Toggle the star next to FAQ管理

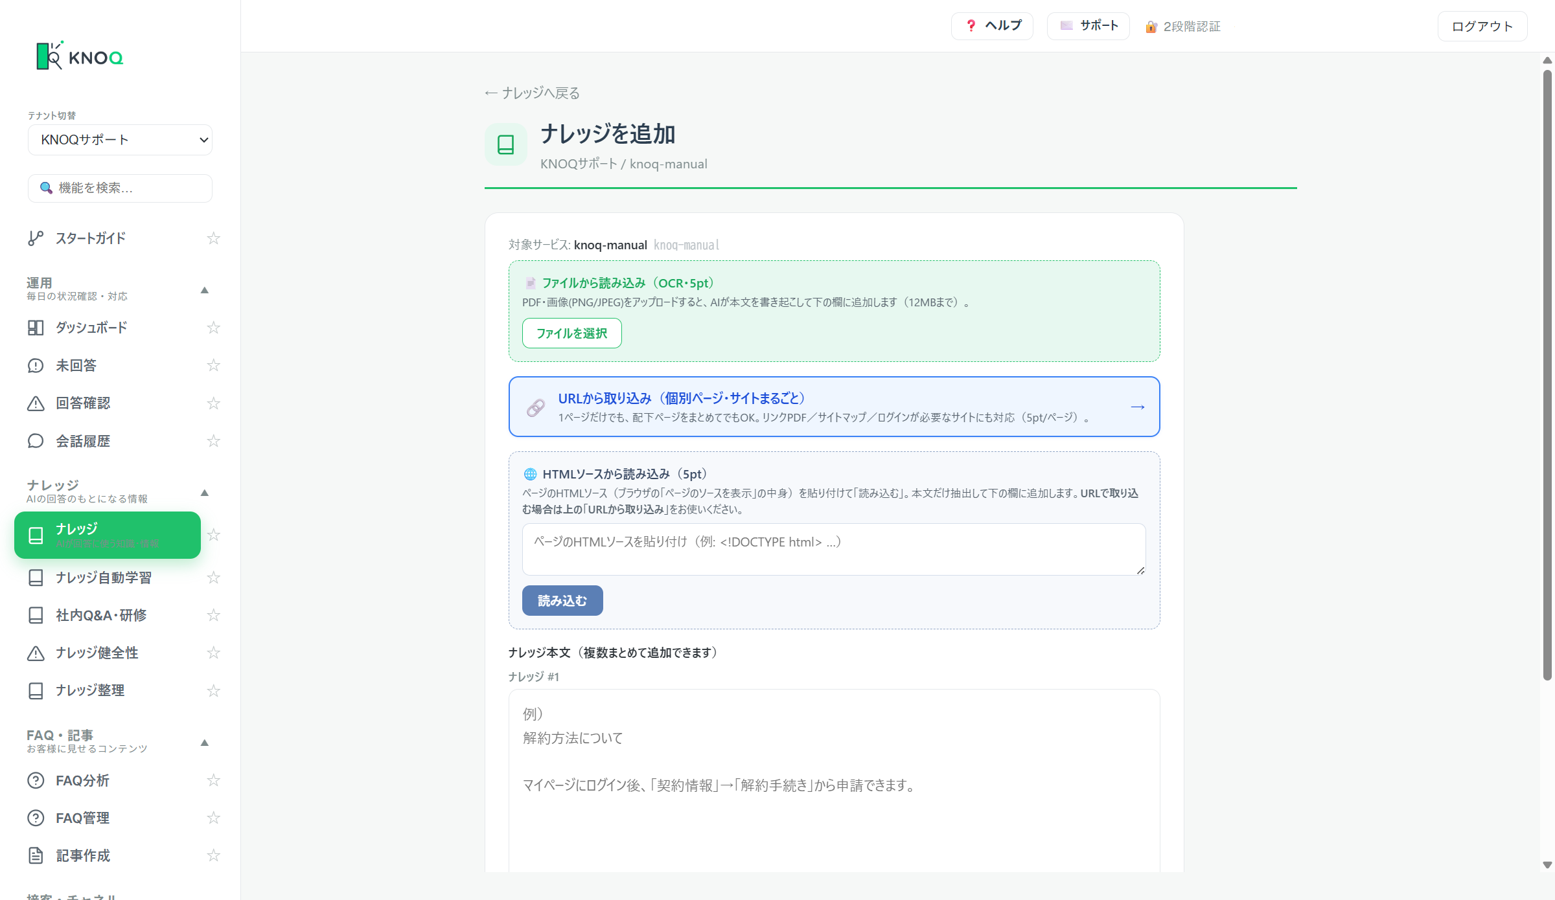[213, 818]
